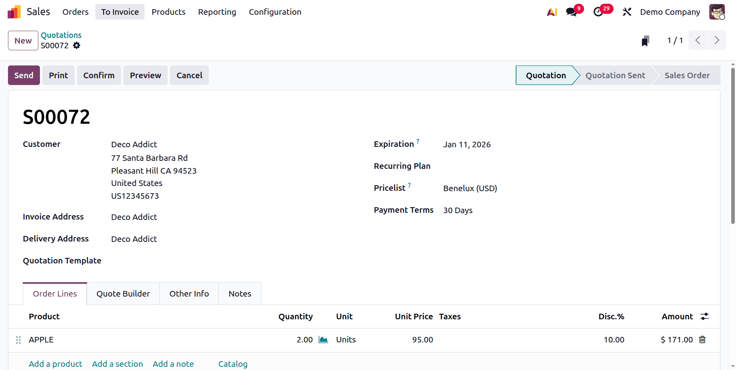Open the Notes tab

pyautogui.click(x=239, y=293)
